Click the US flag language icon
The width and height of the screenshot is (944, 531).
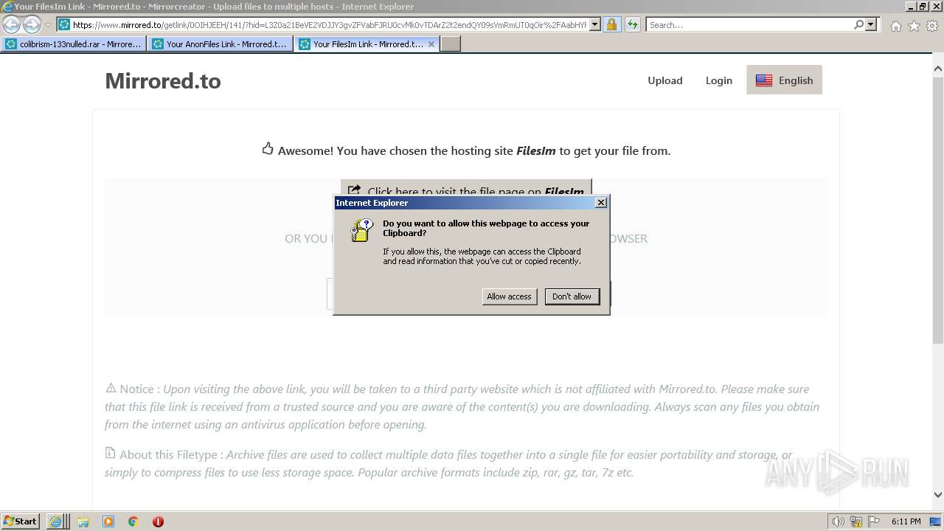point(764,80)
